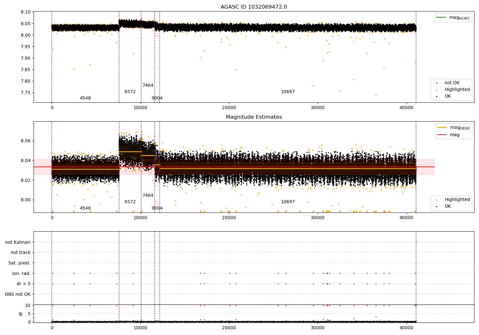Click the 8.00 tick in Magnitude Estimates plot
This screenshot has width=479, height=335.
pos(26,200)
